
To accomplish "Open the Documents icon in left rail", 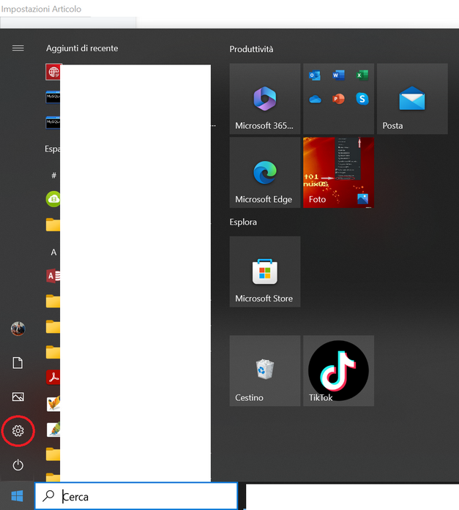I will [18, 363].
